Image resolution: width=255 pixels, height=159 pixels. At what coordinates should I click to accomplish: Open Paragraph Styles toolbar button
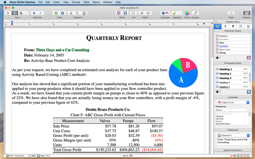[125, 13]
